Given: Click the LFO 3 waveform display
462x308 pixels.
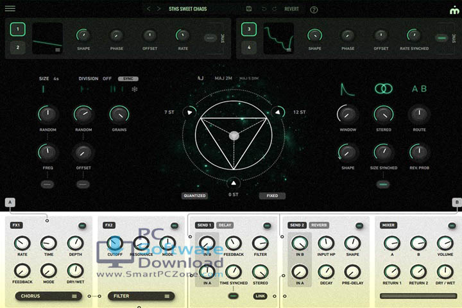Looking at the screenshot, I should [278, 38].
